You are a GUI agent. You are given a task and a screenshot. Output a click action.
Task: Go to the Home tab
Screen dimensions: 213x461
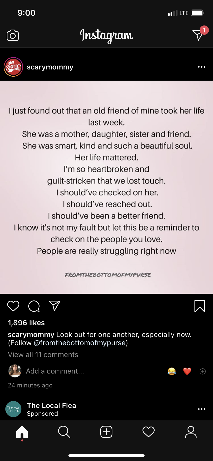[x=22, y=432]
